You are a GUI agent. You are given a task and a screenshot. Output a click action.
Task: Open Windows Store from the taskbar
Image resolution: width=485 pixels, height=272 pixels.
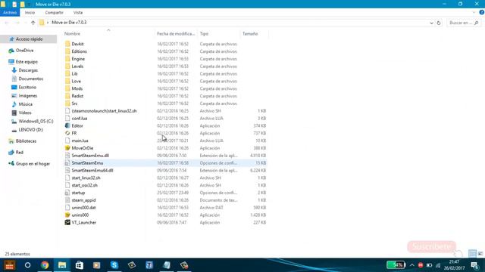tap(80, 265)
